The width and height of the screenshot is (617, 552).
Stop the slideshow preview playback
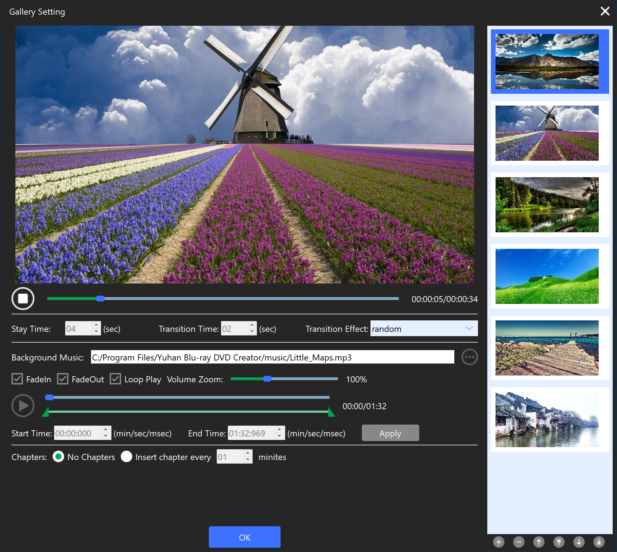23,299
